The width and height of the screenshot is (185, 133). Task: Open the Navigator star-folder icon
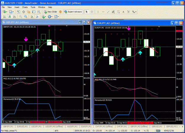[x=28, y=12]
